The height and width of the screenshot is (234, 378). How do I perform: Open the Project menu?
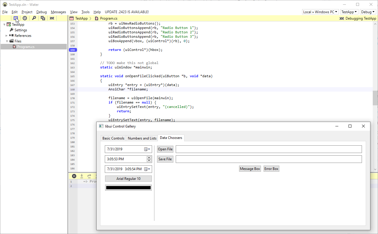pos(27,12)
